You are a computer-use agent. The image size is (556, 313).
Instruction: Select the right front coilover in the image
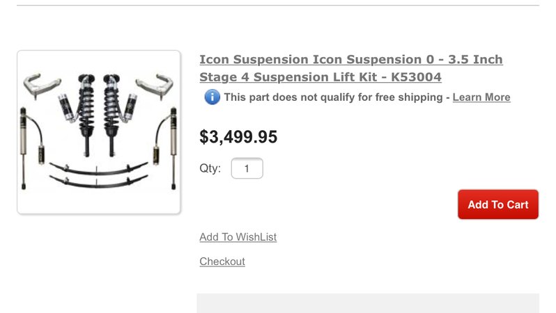pyautogui.click(x=111, y=115)
